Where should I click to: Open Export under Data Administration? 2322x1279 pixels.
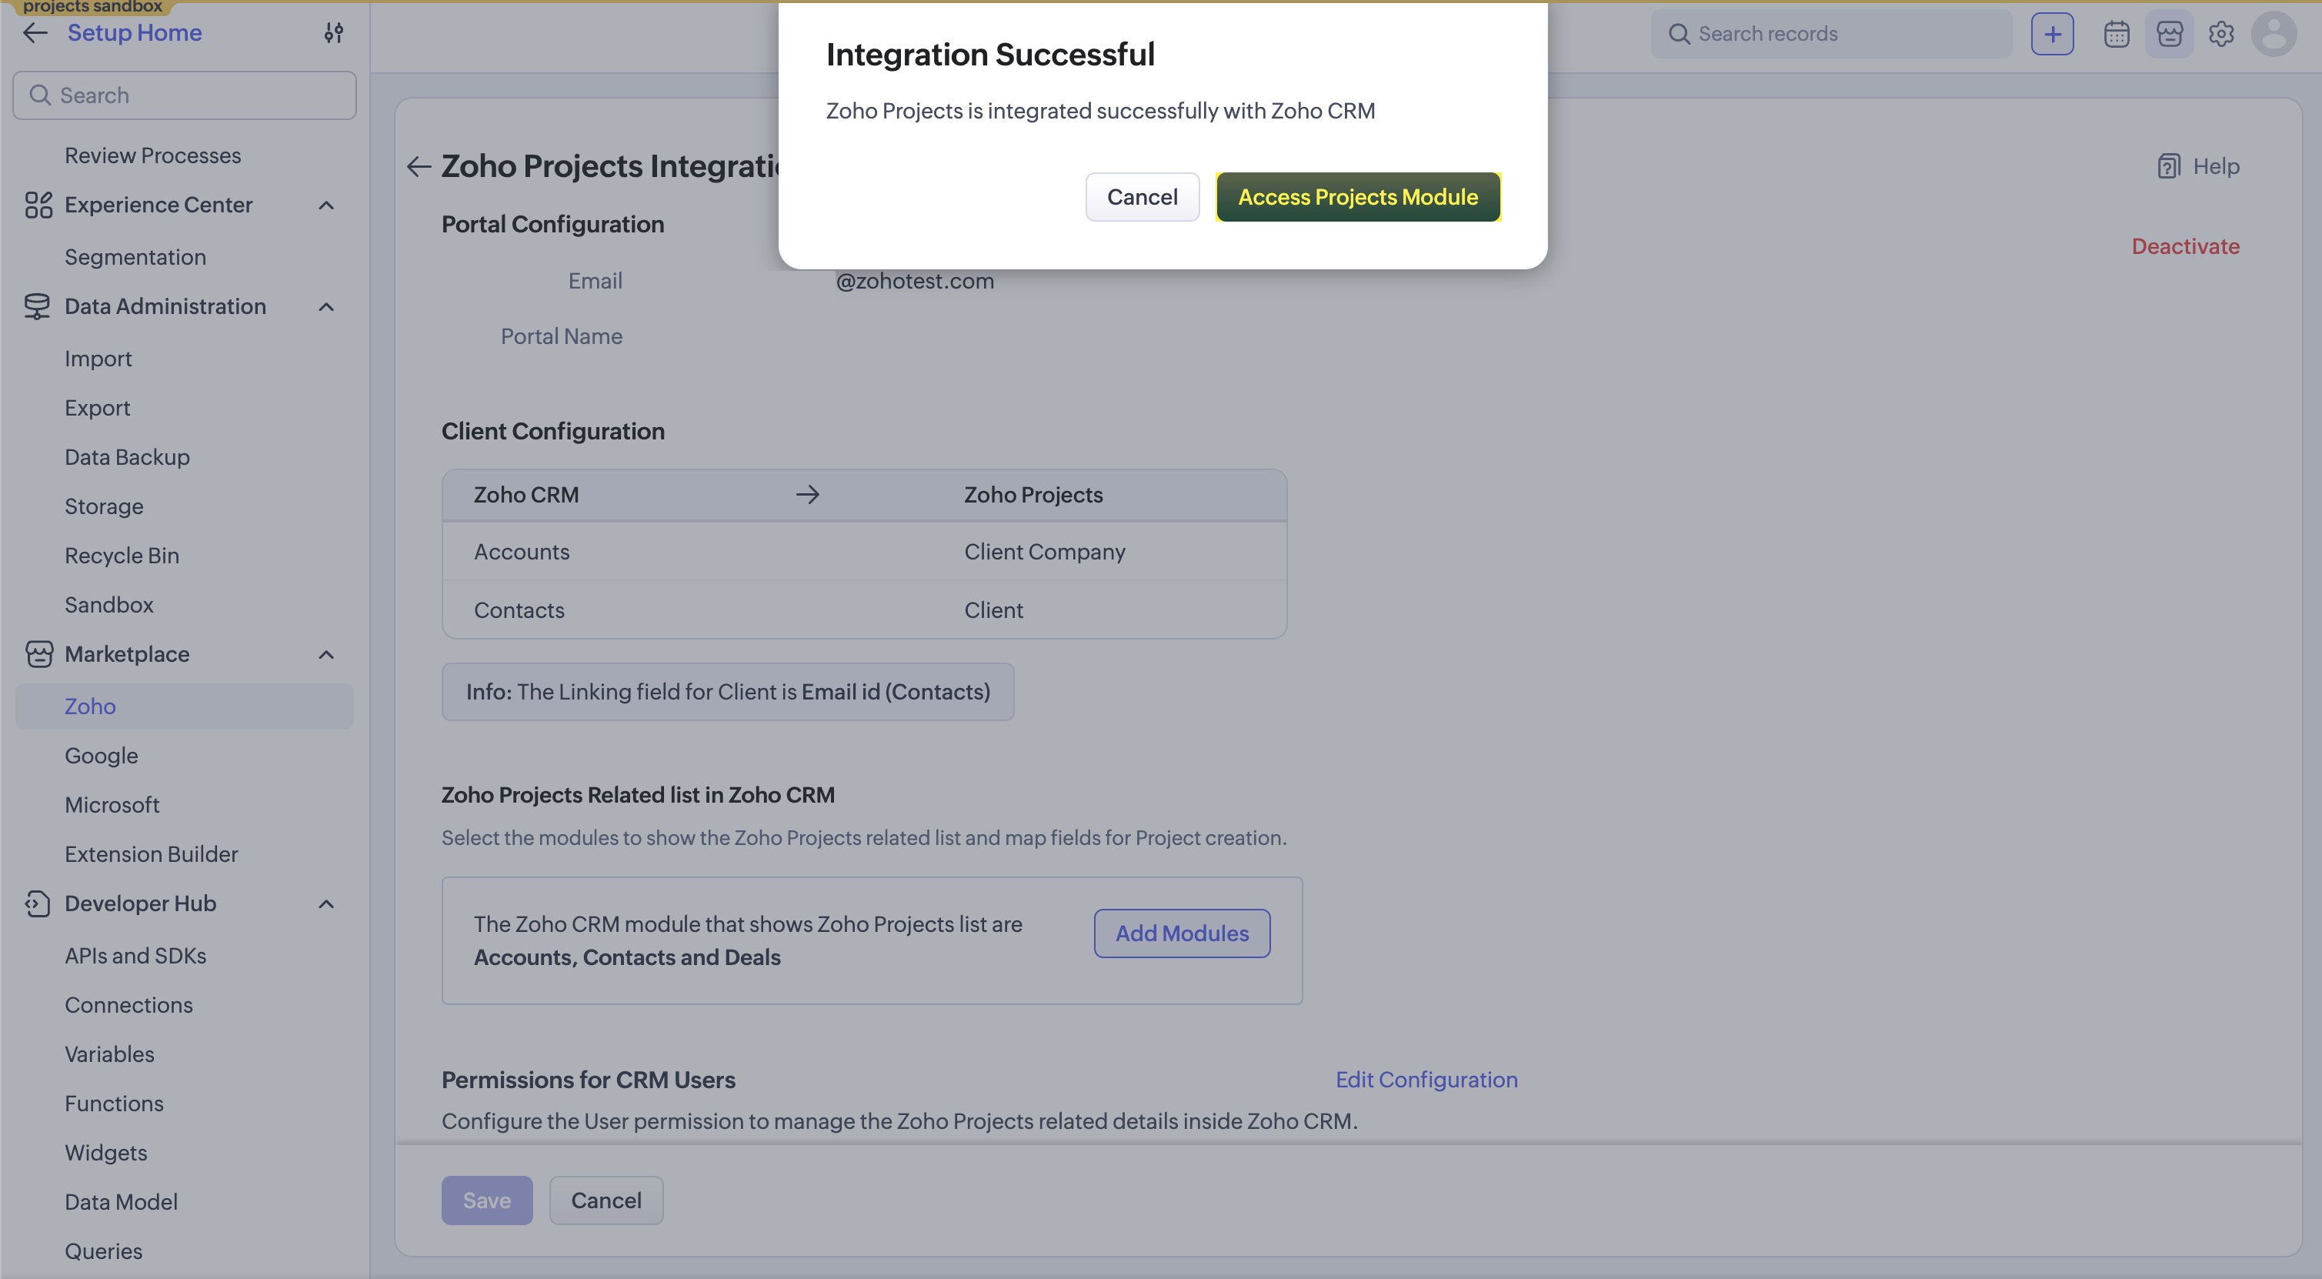98,407
